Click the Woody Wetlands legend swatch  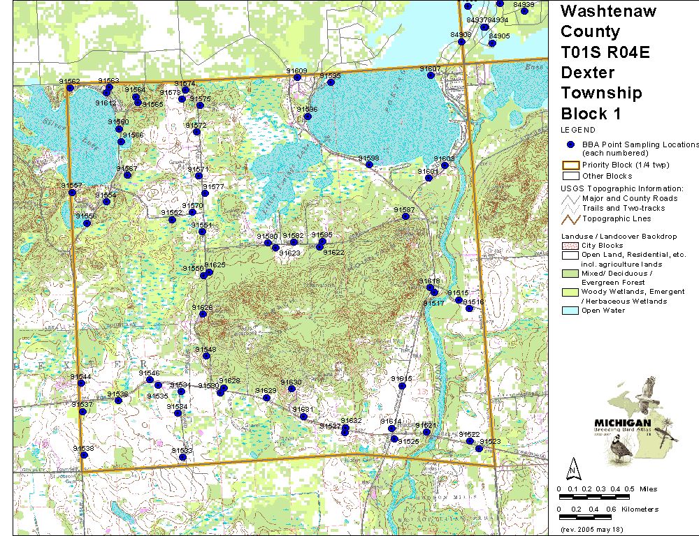click(570, 292)
